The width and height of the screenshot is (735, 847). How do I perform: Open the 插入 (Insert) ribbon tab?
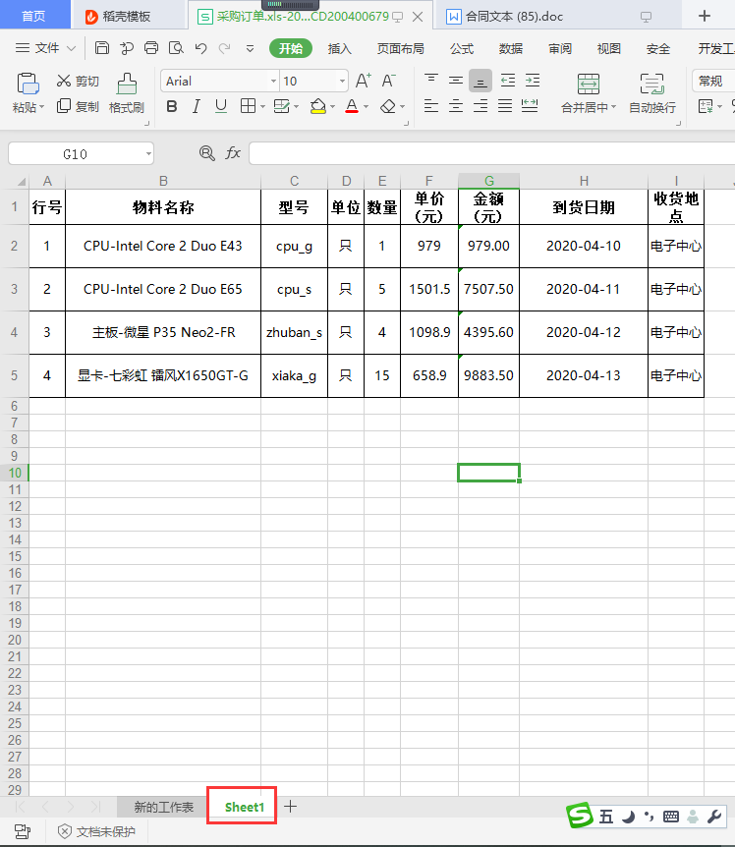click(339, 48)
